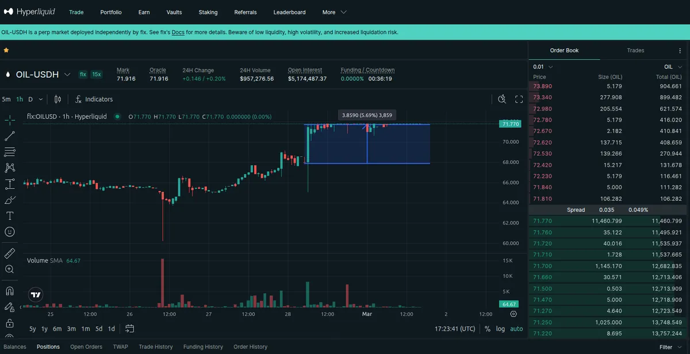Go to Portfolio page
The image size is (690, 354).
pyautogui.click(x=111, y=12)
